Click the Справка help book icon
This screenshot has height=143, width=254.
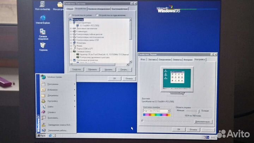pyautogui.click(x=43, y=112)
